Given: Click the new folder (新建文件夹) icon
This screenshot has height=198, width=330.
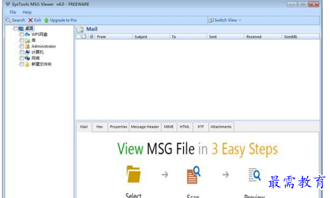Looking at the screenshot, I should [x=27, y=64].
